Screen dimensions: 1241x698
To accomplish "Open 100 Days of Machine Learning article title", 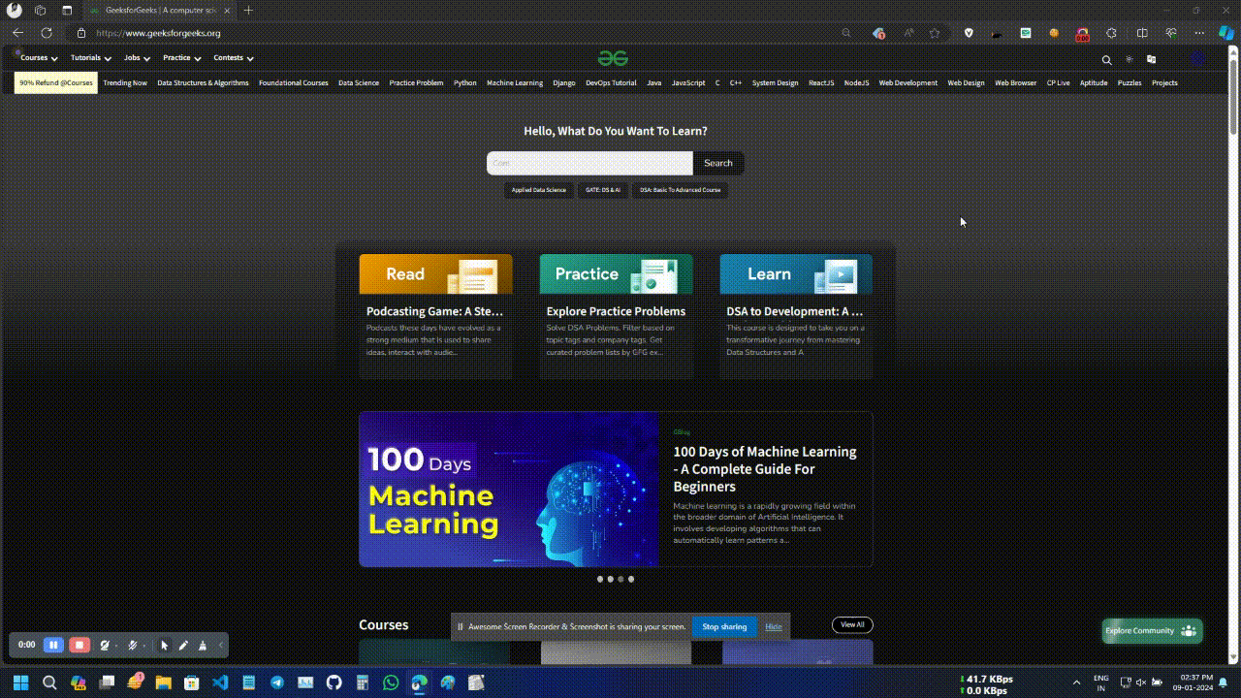I will (765, 469).
